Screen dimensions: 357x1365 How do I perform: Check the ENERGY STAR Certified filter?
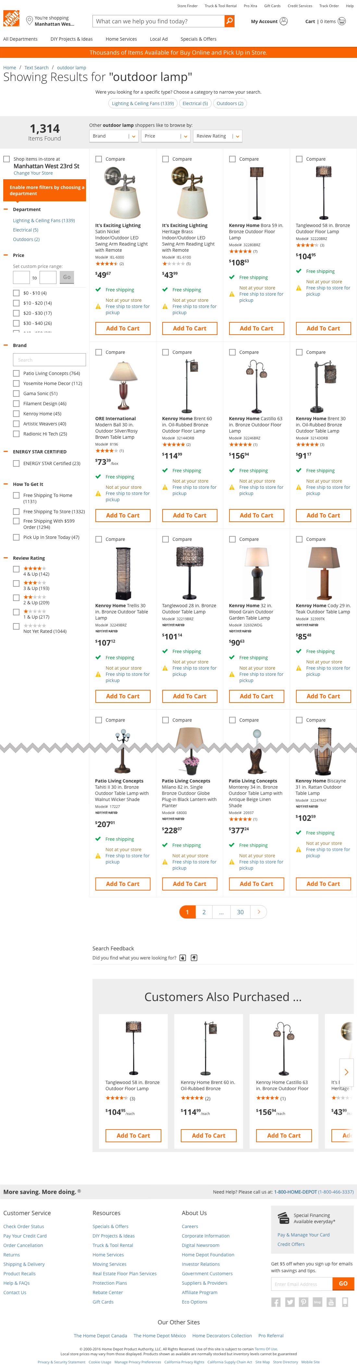17,463
